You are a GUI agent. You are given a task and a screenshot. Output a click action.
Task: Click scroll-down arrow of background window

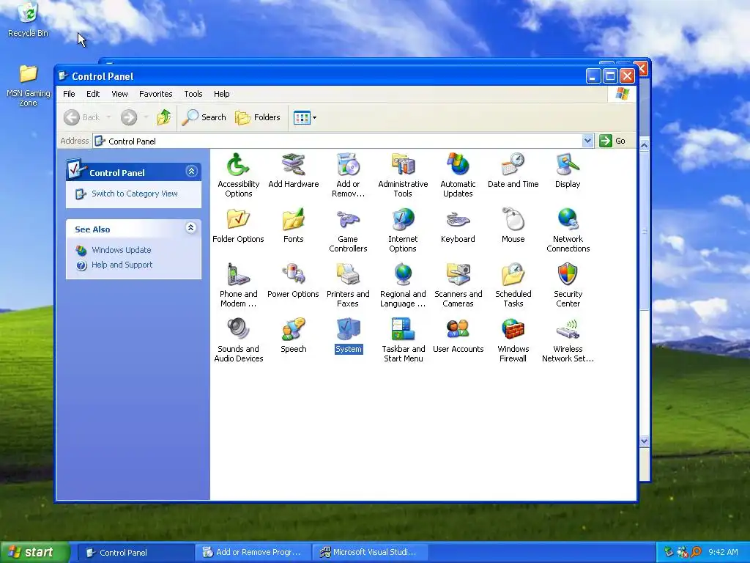645,441
